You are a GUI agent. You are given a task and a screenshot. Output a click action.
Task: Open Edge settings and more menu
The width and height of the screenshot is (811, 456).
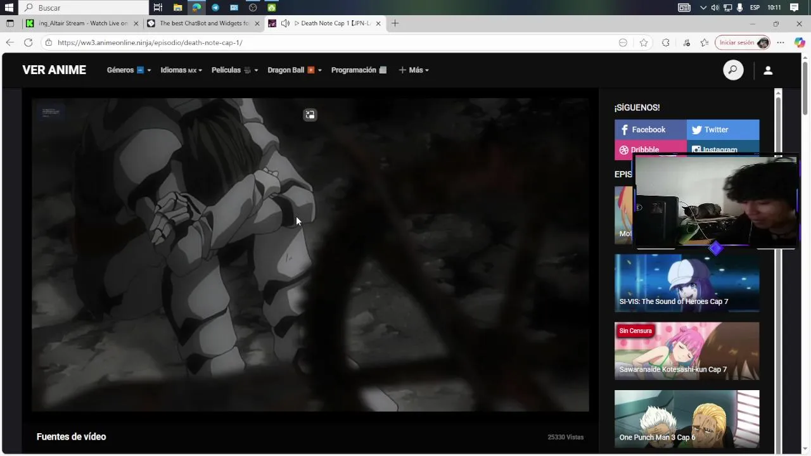pyautogui.click(x=781, y=42)
